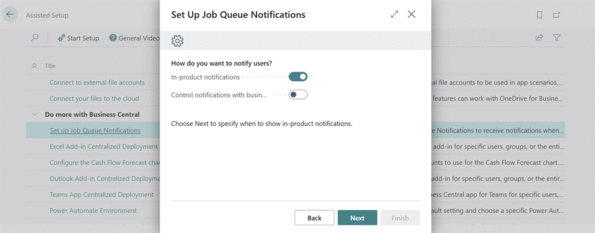595x233 pixels.
Task: Click the bookmark icon
Action: [x=539, y=15]
